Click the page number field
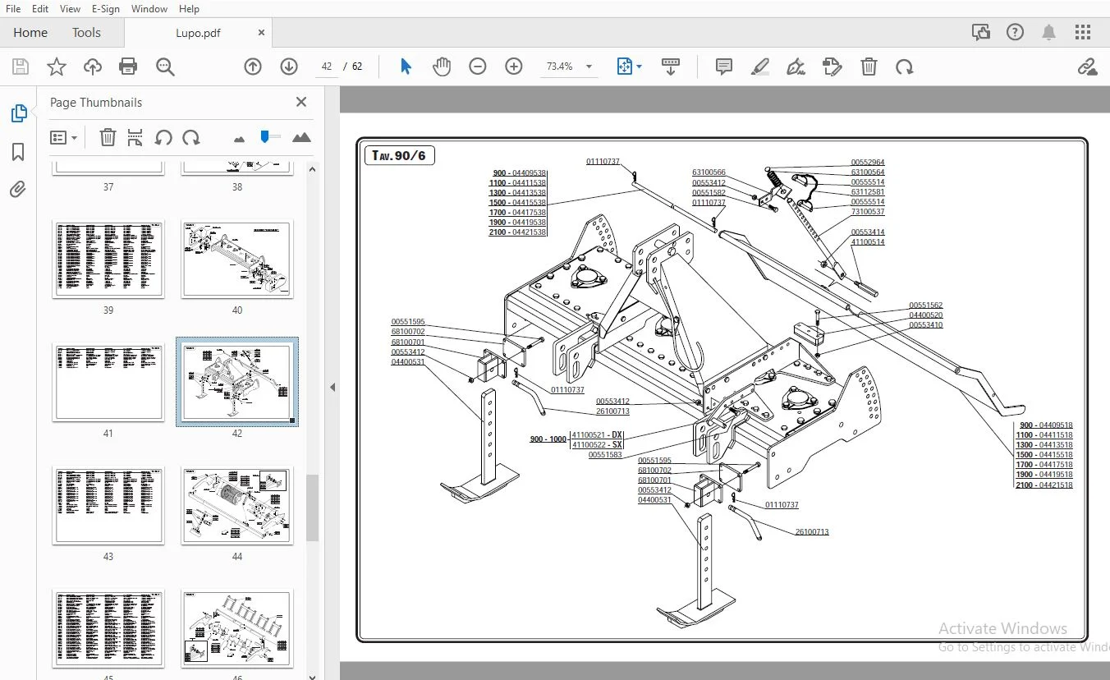This screenshot has height=680, width=1110. point(328,67)
